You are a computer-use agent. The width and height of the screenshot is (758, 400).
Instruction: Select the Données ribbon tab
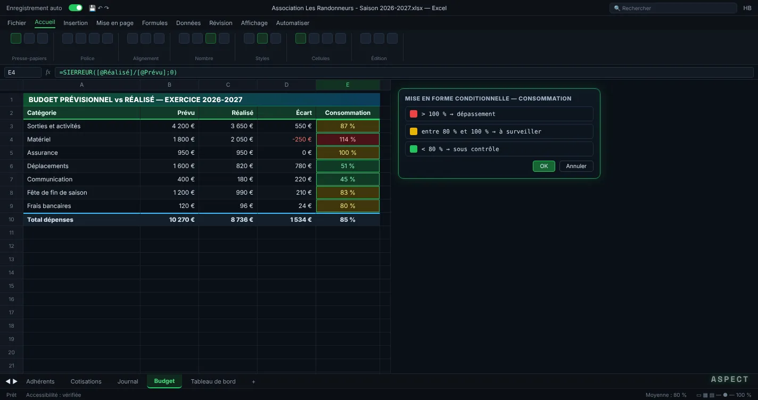[x=188, y=23]
